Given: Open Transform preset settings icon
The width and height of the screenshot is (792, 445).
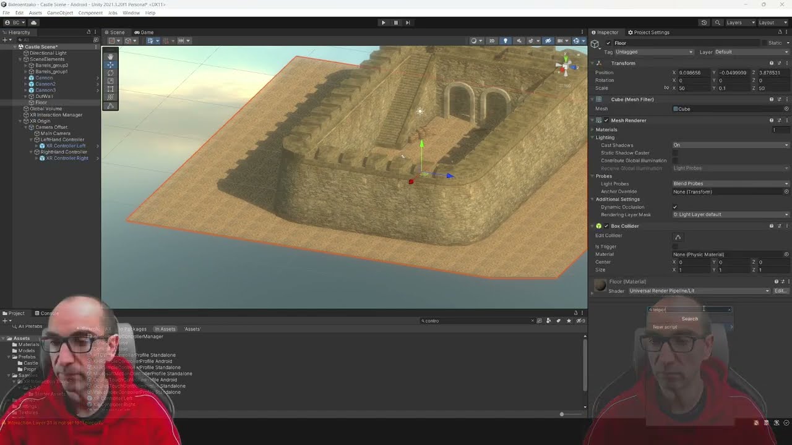Looking at the screenshot, I should click(x=779, y=63).
